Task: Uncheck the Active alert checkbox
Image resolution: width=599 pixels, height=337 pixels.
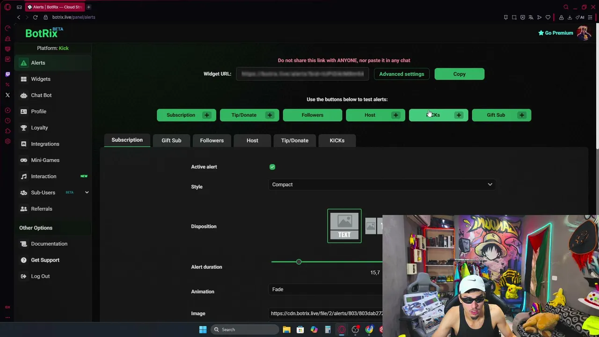Action: (x=272, y=167)
